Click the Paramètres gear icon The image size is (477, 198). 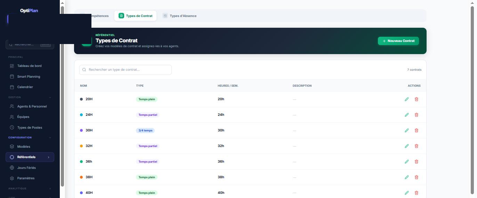coord(12,178)
